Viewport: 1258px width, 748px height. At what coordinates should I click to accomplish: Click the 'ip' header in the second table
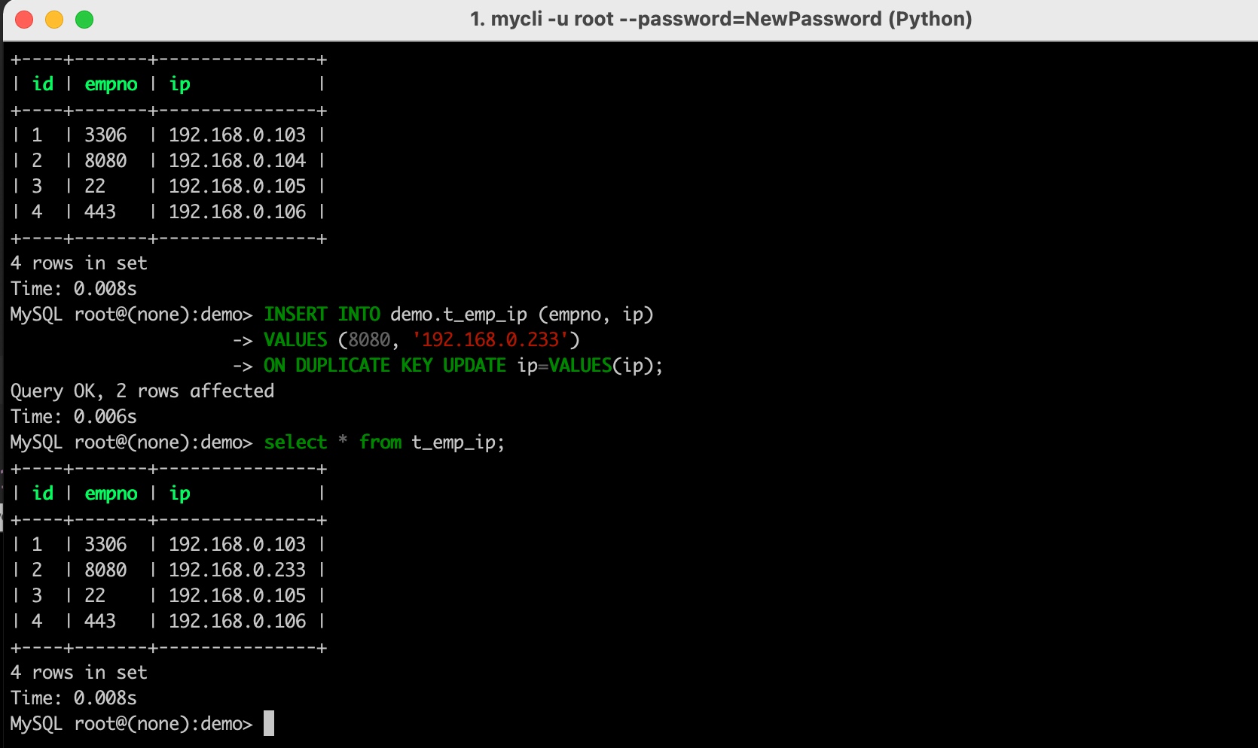click(x=179, y=494)
